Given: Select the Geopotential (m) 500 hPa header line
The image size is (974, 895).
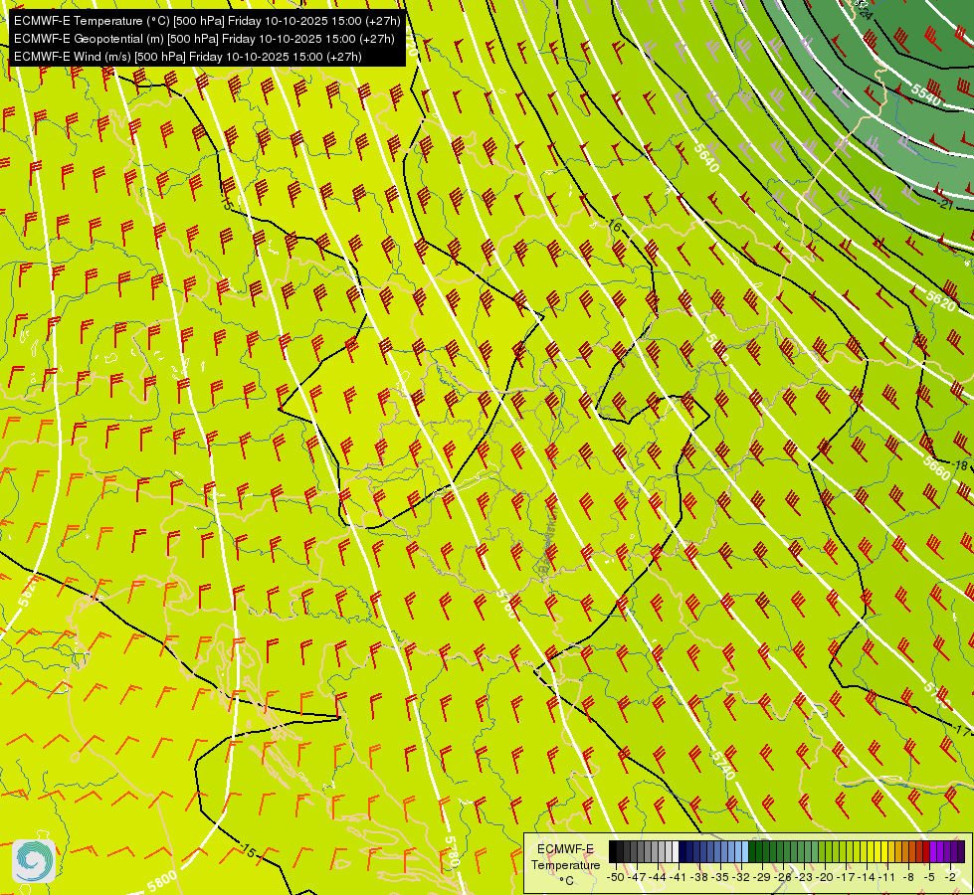Looking at the screenshot, I should point(204,39).
